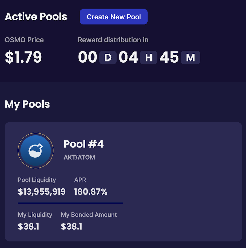Click the OSMO Price label
246x248 pixels.
click(x=24, y=40)
